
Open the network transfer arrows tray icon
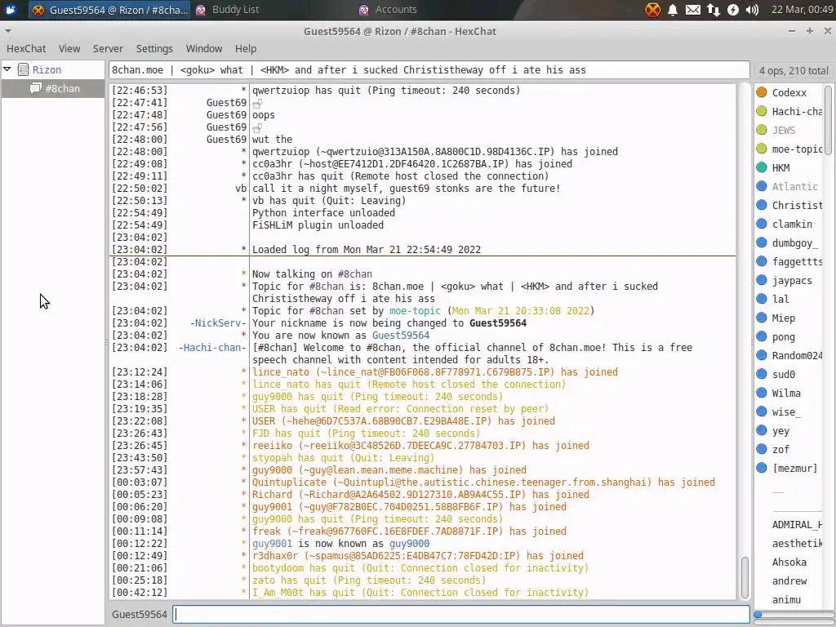tap(714, 10)
